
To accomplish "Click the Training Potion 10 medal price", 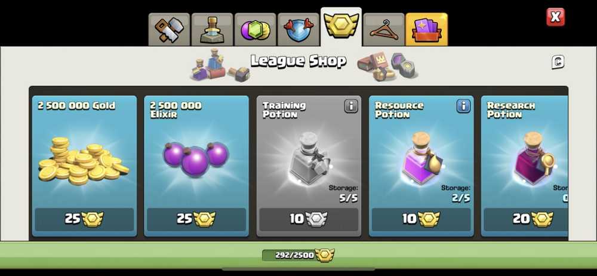I will point(309,219).
